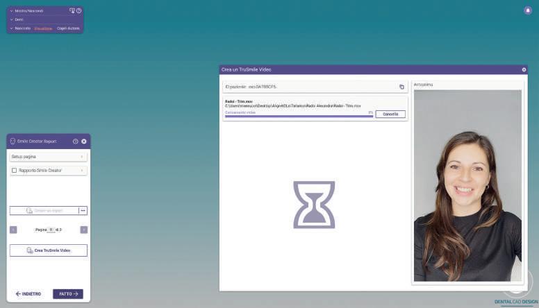Viewport: 539px width, 308px height.
Task: Close the Smile Creator Report panel
Action: coord(84,142)
